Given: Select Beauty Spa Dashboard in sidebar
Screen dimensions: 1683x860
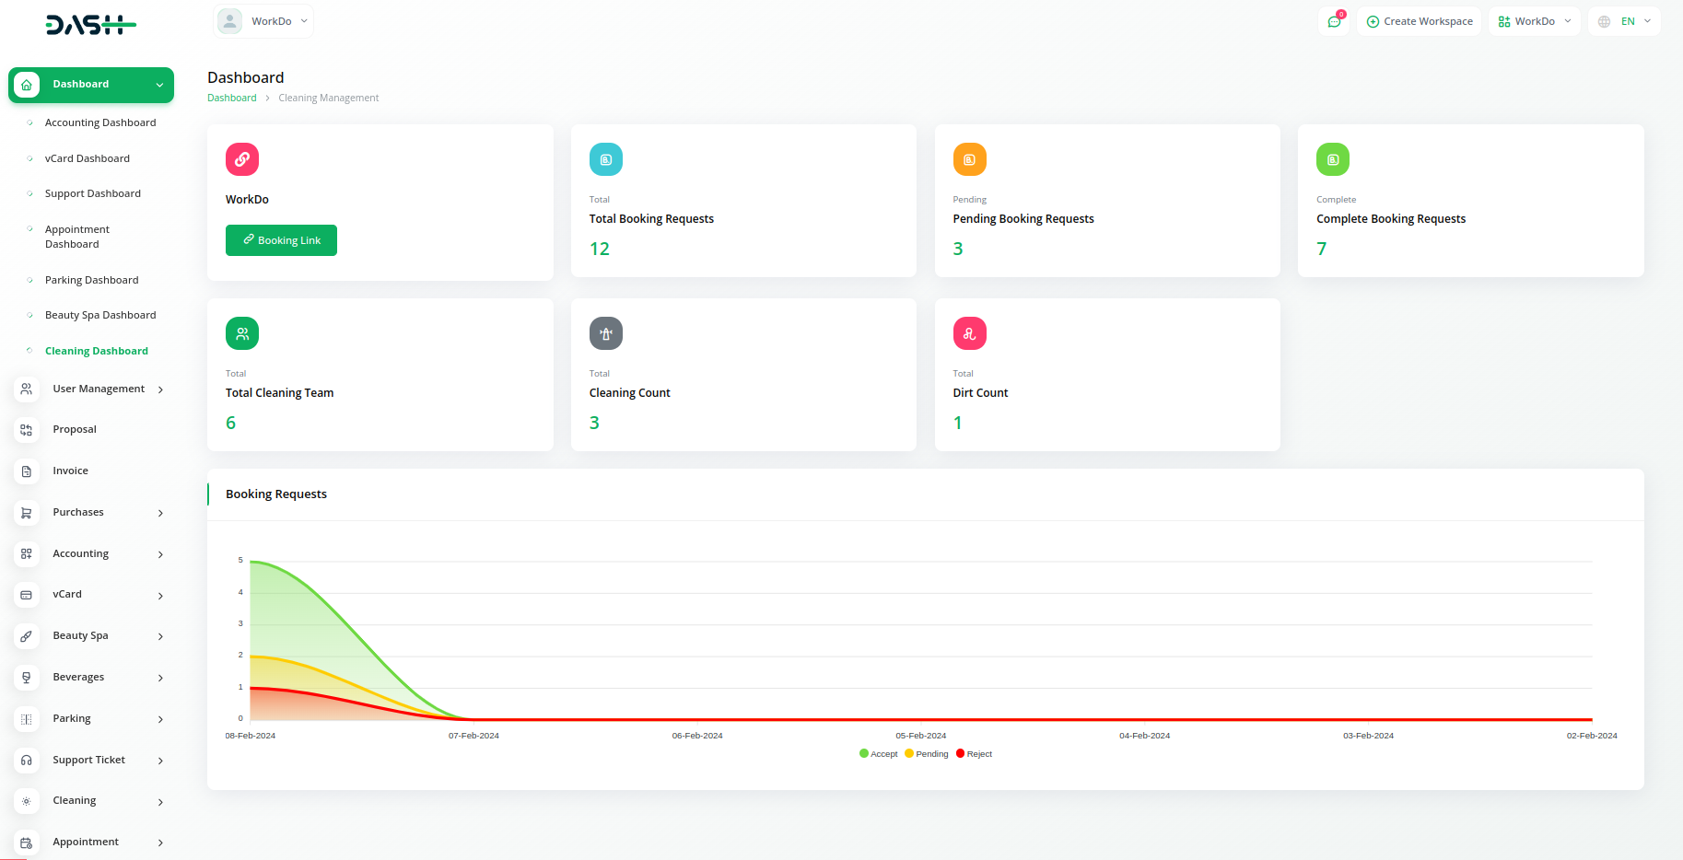Looking at the screenshot, I should (x=100, y=315).
